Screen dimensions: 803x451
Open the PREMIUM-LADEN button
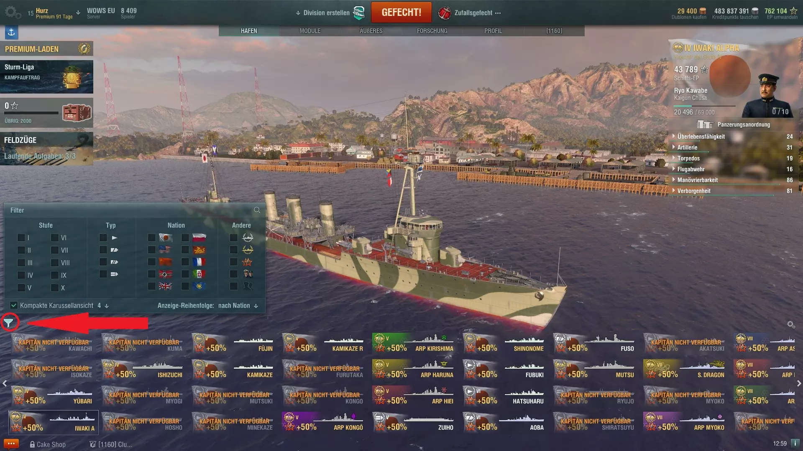coord(47,49)
